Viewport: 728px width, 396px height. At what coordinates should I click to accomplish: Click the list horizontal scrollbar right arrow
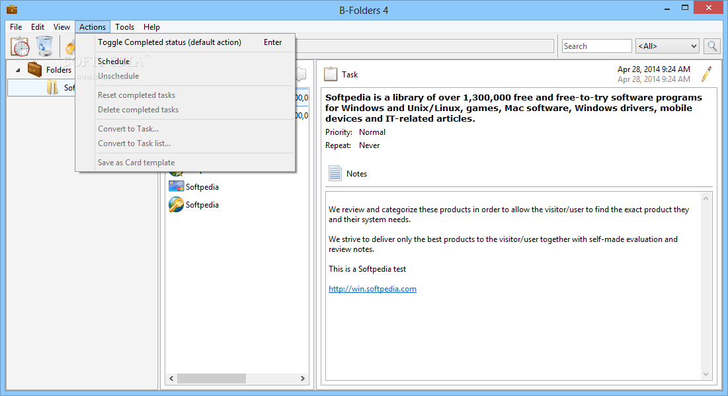302,378
